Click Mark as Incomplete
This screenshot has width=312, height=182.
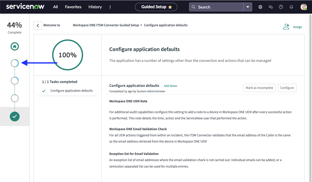[x=259, y=88]
